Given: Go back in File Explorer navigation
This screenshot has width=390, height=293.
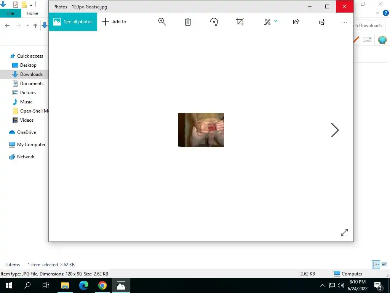Looking at the screenshot, I should [8, 26].
